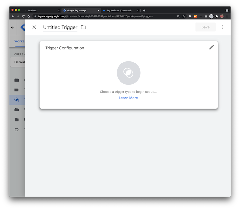This screenshot has width=240, height=209.
Task: Go to the browser home page
Action: tap(29, 16)
